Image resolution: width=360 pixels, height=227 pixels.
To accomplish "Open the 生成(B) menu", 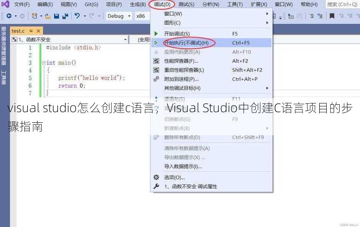I will (x=138, y=4).
